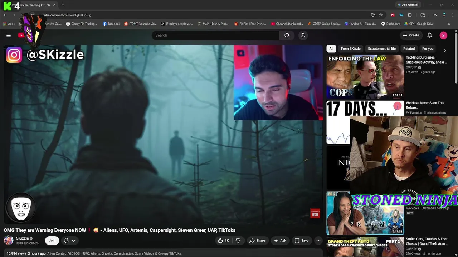Open the SKizzle channel avatar
Viewport: 458px width, 257px height.
click(9, 240)
